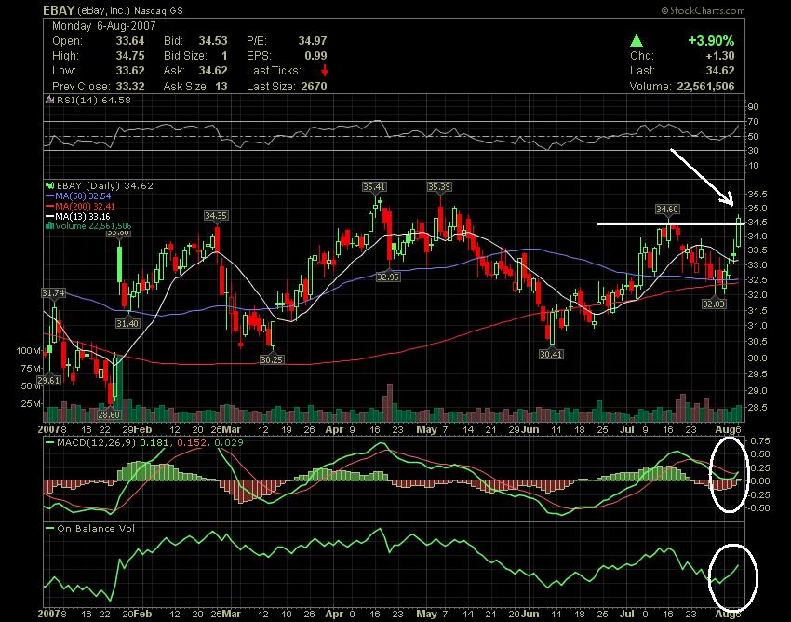Click the 32.03 low price label

[x=714, y=304]
